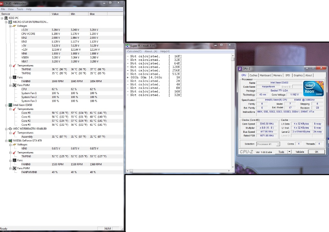Click Super PI scrollbar down arrow

click(233, 167)
